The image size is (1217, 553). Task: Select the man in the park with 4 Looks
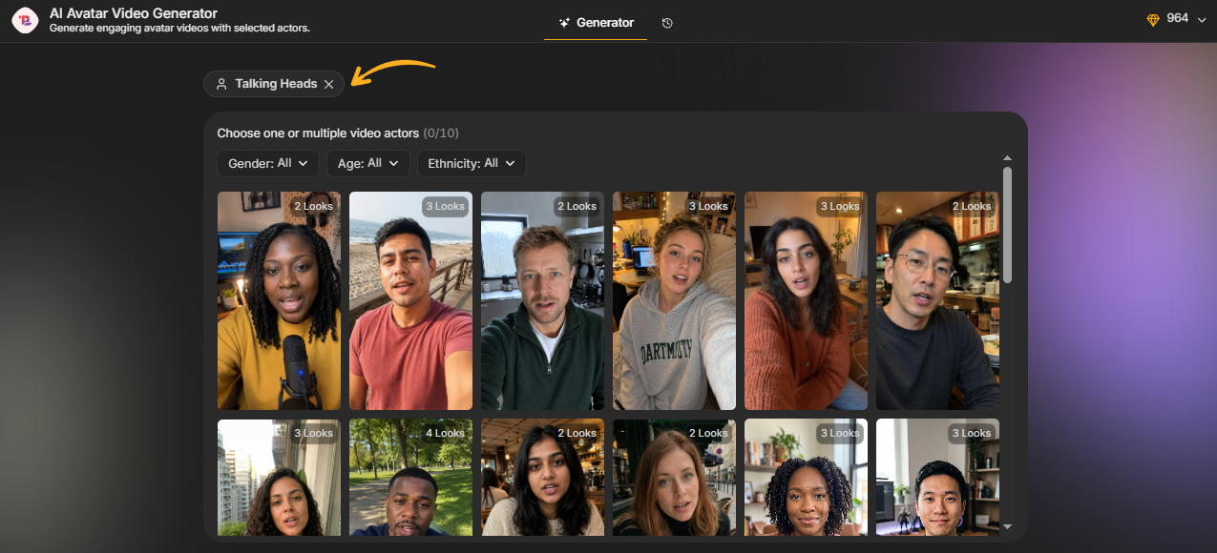pos(410,478)
